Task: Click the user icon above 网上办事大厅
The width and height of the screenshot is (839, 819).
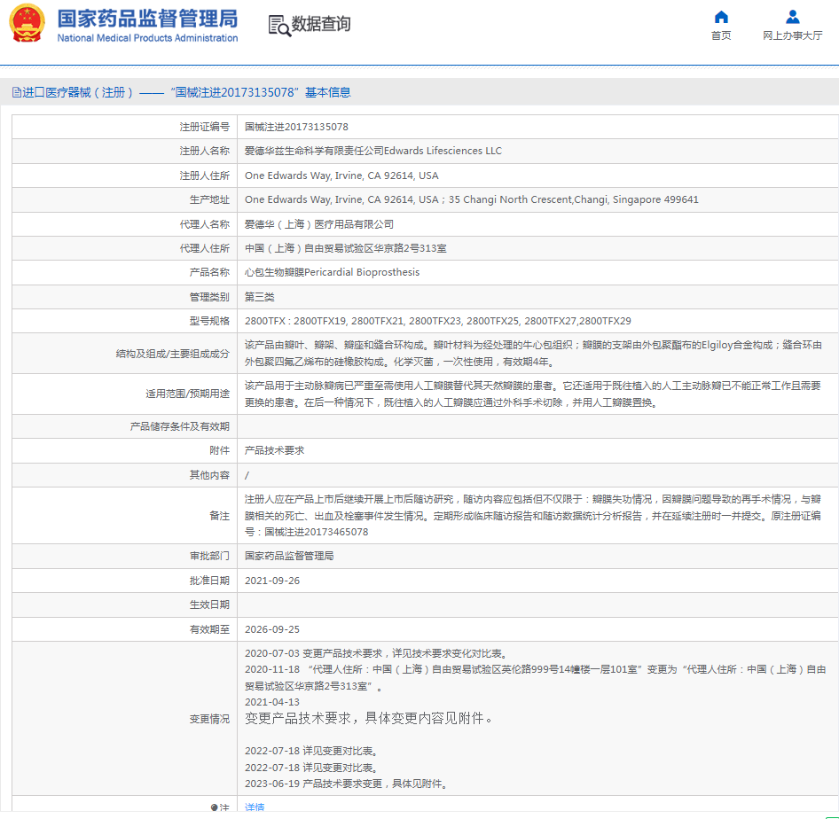Action: 792,17
